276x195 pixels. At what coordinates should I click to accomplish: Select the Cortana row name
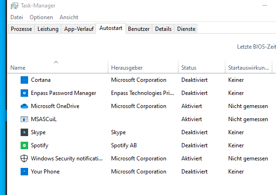41,80
